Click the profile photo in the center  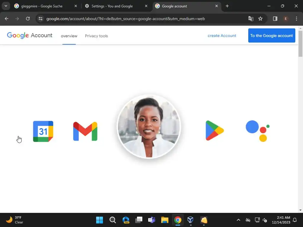[x=149, y=127]
